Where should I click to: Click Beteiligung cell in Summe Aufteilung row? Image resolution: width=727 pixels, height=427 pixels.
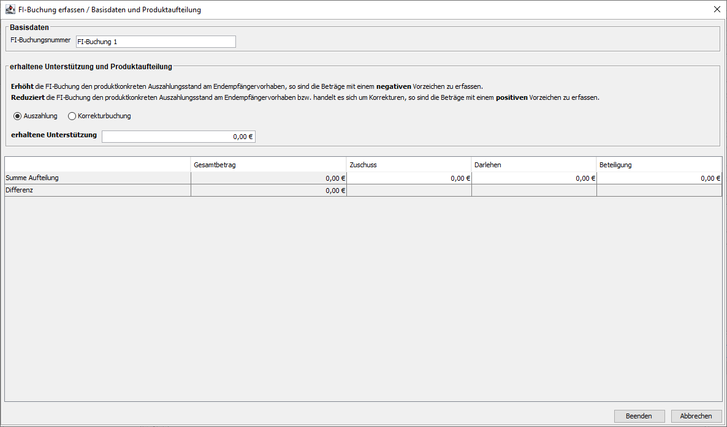click(659, 178)
